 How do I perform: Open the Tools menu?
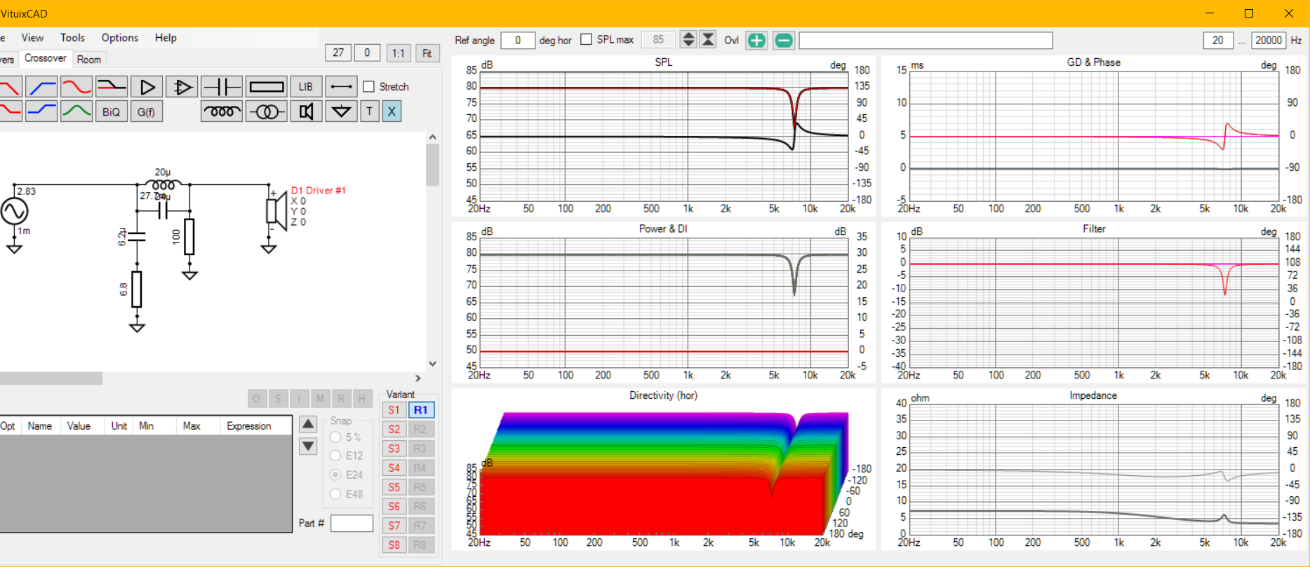tap(72, 38)
